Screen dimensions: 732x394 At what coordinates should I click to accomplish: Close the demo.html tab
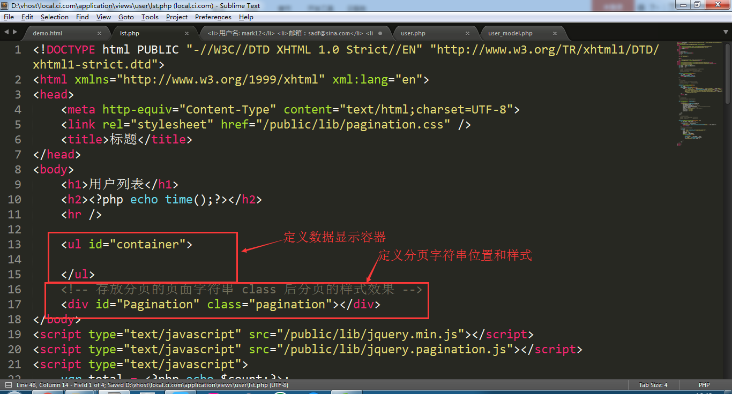pyautogui.click(x=99, y=33)
